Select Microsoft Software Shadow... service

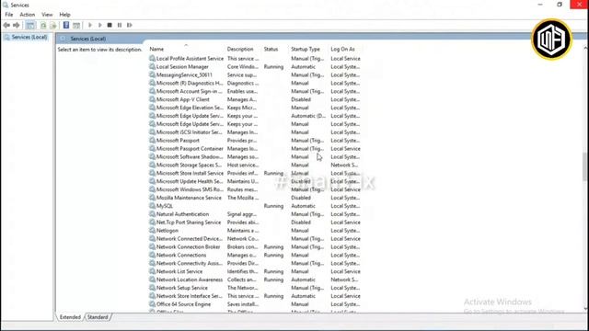coord(190,157)
